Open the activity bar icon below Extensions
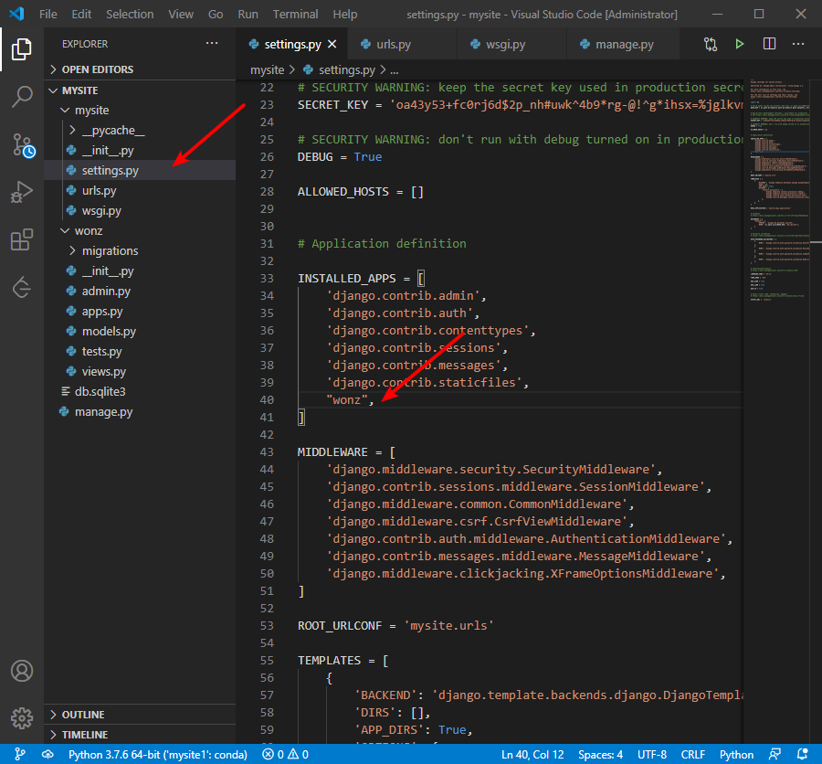Image resolution: width=822 pixels, height=764 pixels. coord(22,287)
